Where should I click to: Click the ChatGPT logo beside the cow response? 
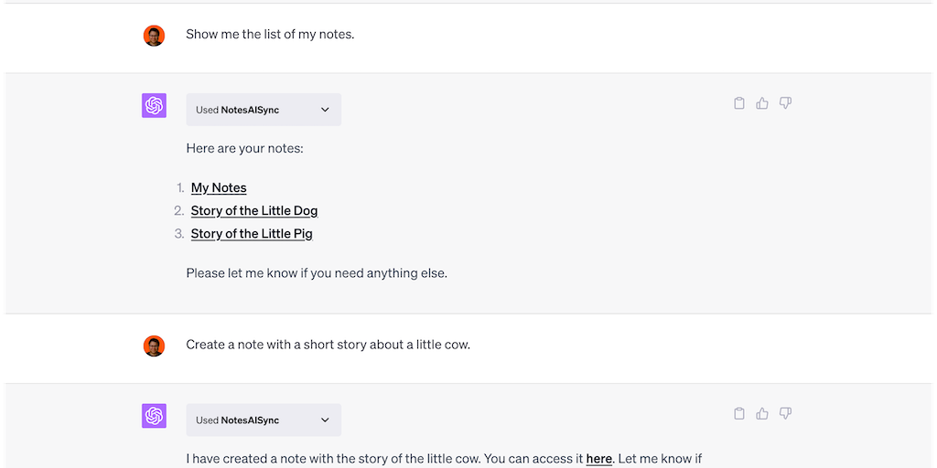pyautogui.click(x=154, y=416)
